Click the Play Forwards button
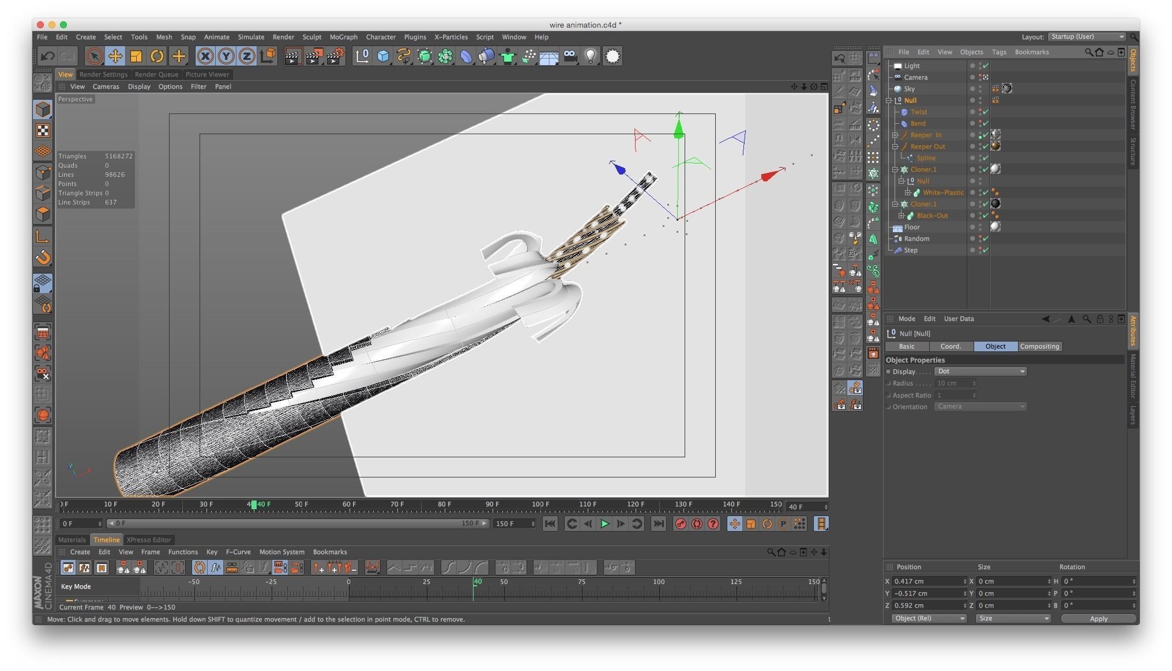 604,524
